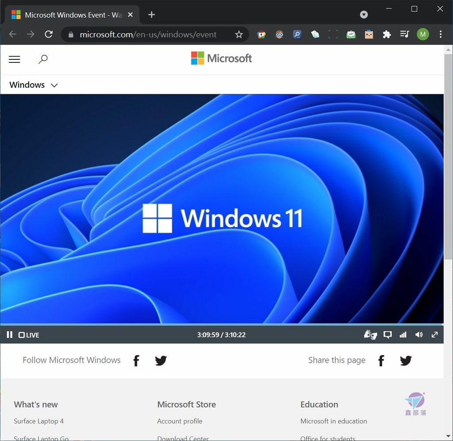Open Account profile link
The image size is (453, 441).
pos(180,421)
